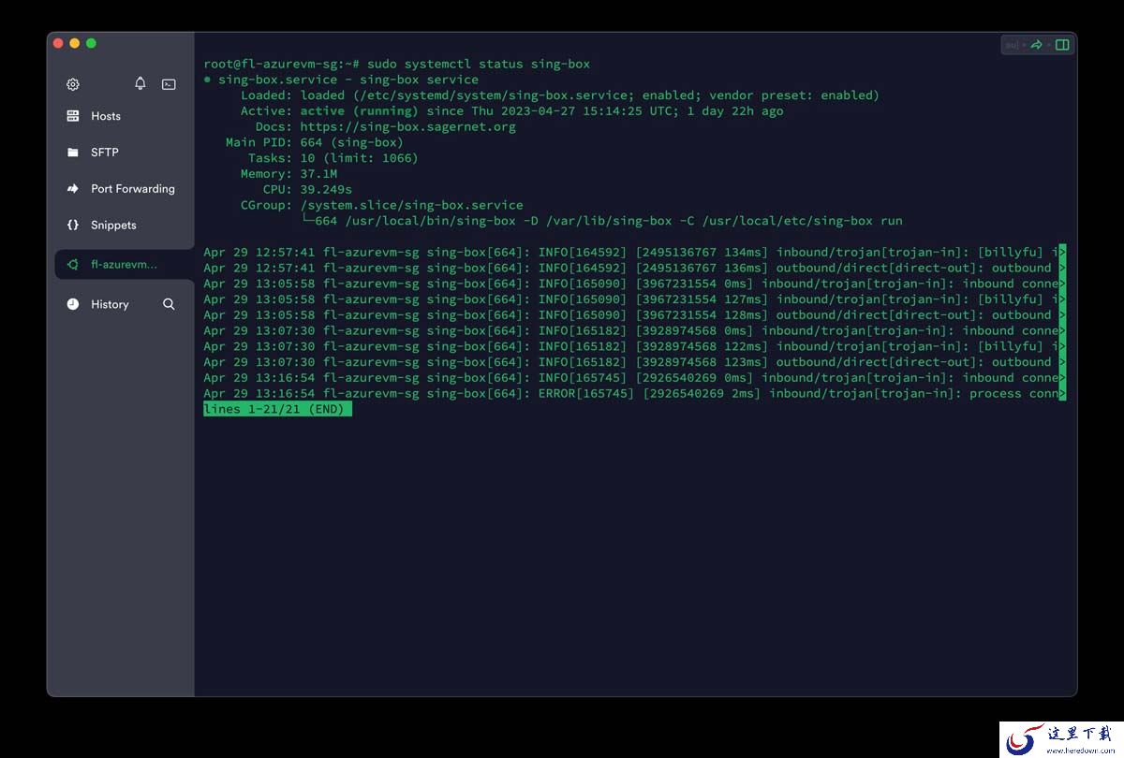Image resolution: width=1124 pixels, height=758 pixels.
Task: Click the 'active (running)' status text
Action: 360,110
